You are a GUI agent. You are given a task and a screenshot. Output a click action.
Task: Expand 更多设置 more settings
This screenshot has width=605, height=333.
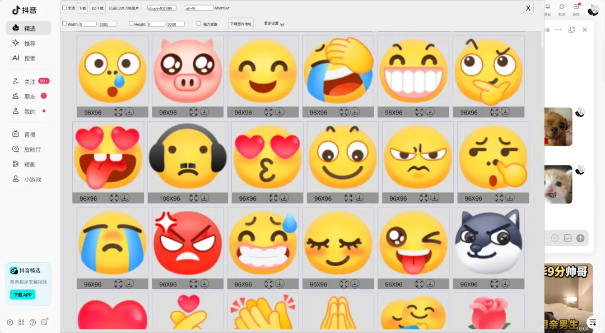pyautogui.click(x=274, y=24)
